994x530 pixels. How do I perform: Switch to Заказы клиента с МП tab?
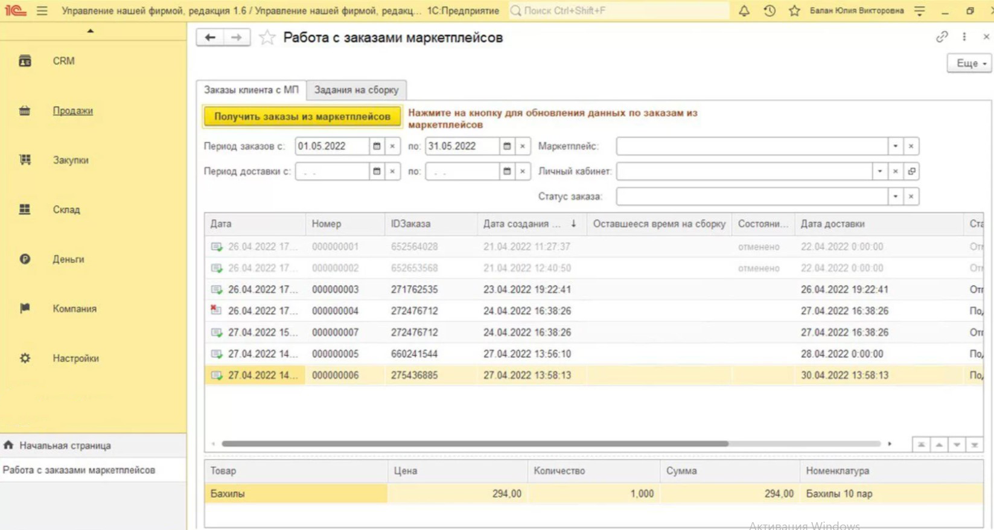[251, 90]
